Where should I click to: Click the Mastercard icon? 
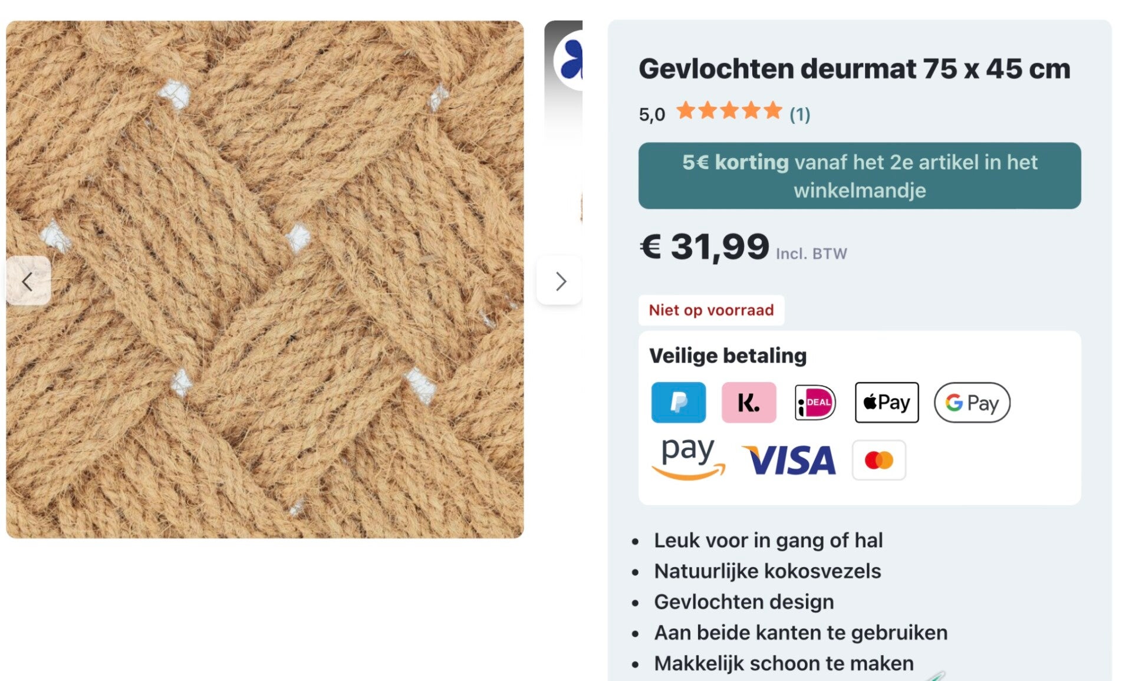(878, 460)
